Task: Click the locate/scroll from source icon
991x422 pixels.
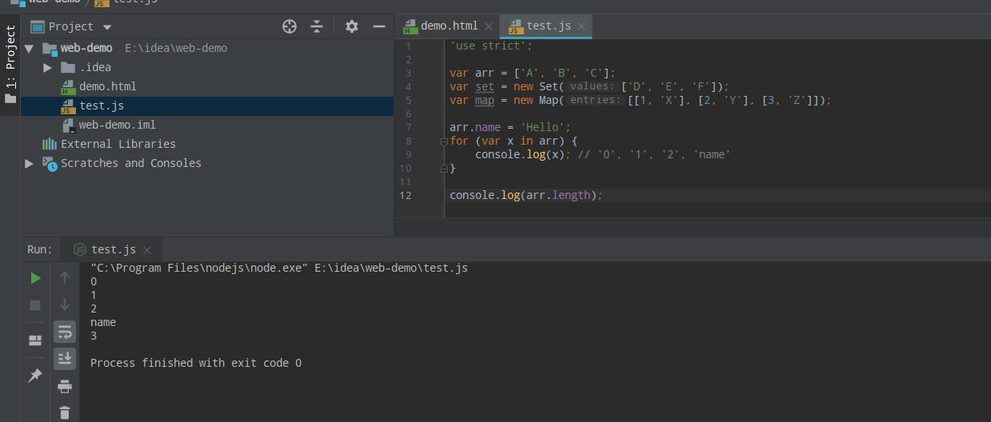Action: coord(290,26)
